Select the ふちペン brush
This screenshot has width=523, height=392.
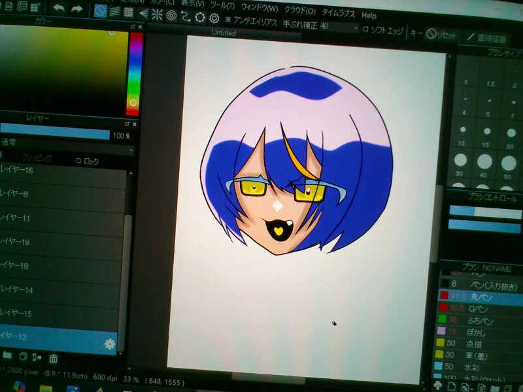point(479,320)
